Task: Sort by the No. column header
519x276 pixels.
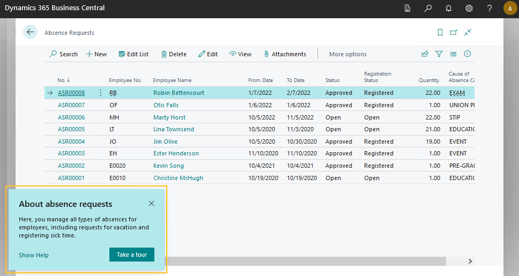Action: click(x=64, y=80)
